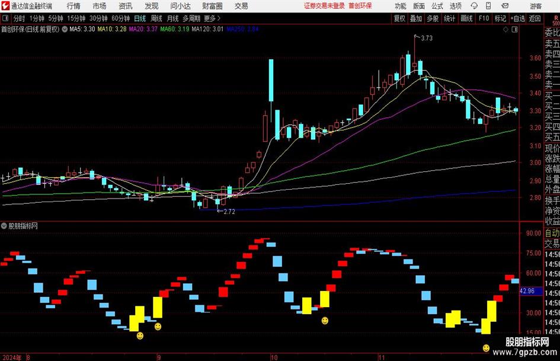Expand indicator dropdown next to 首创环保 title
The width and height of the screenshot is (560, 361).
65,29
